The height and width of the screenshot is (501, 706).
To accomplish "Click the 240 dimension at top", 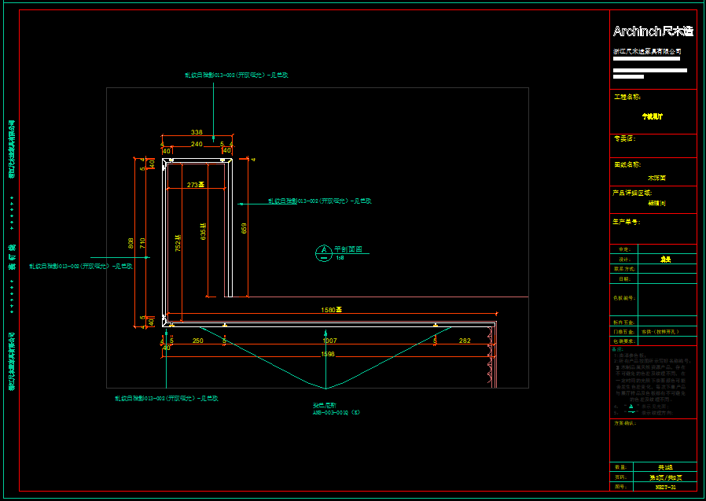I will click(x=197, y=144).
